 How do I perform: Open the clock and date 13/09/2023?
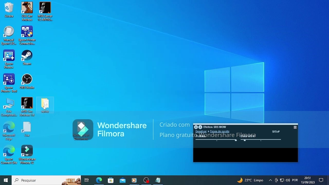(x=308, y=180)
